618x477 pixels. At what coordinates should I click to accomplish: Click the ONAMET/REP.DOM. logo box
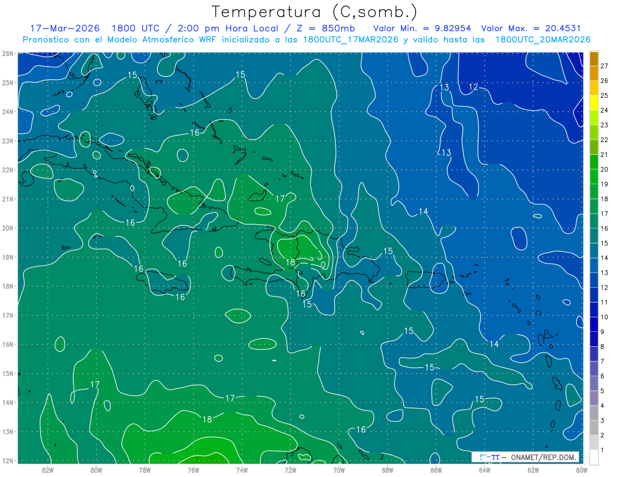click(525, 457)
